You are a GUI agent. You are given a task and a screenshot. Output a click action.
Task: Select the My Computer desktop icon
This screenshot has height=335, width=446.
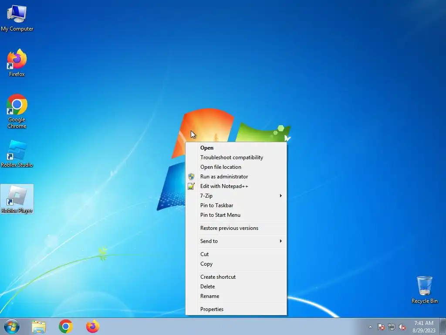(17, 18)
